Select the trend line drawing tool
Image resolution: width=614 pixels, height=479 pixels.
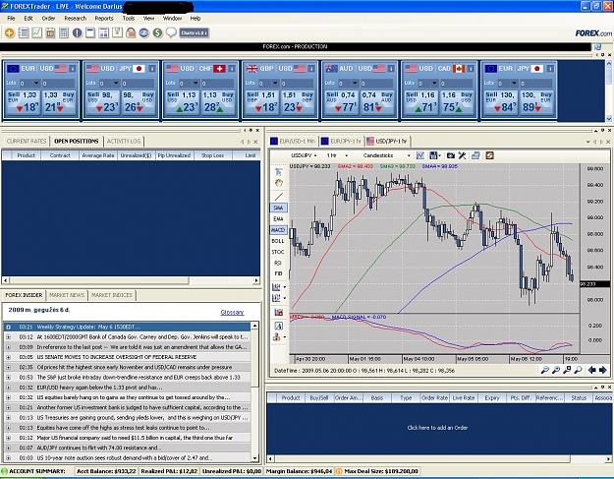click(x=278, y=197)
